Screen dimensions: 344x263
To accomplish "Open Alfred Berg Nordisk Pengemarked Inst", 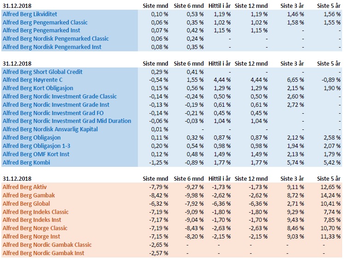I will [x=52, y=47].
